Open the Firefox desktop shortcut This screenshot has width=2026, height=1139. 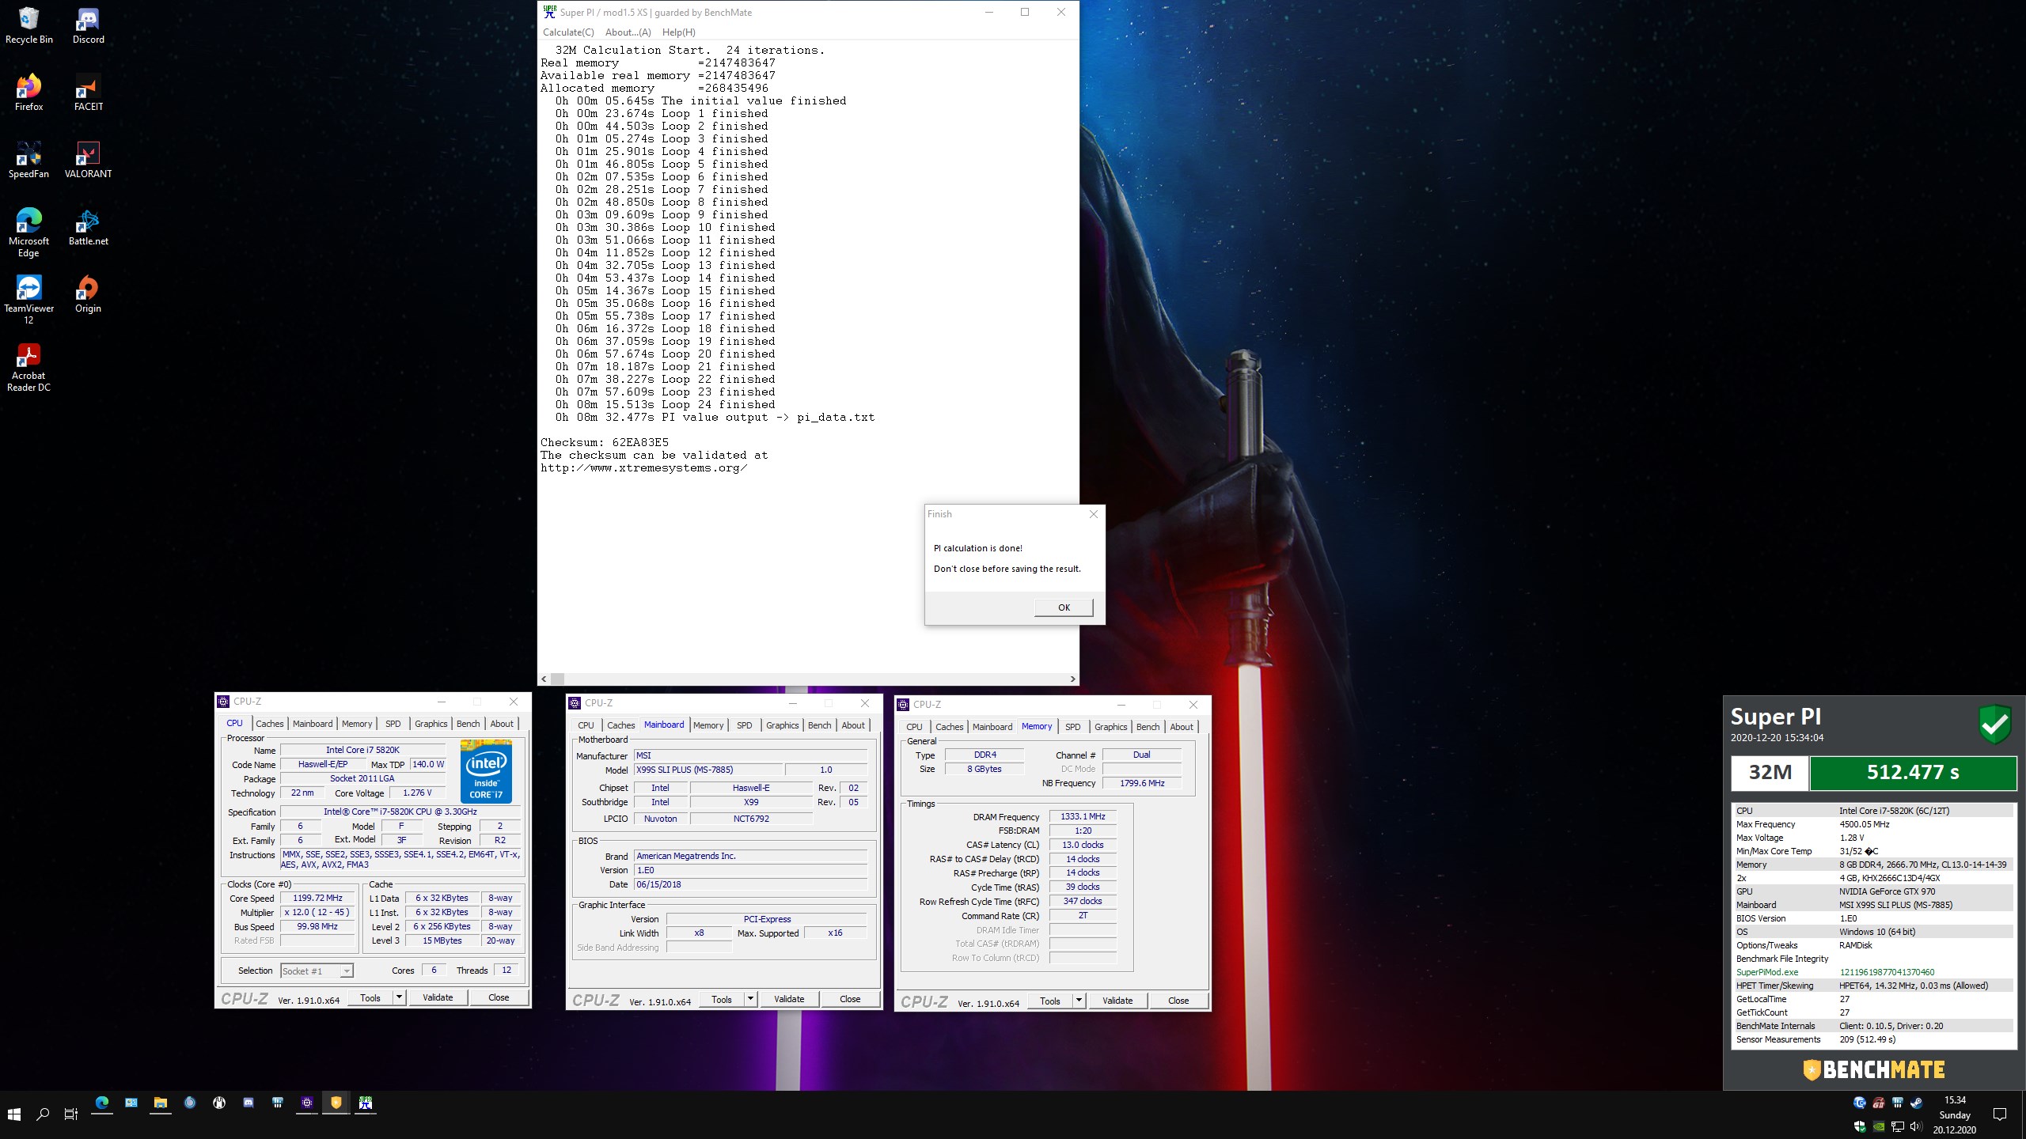click(x=28, y=93)
